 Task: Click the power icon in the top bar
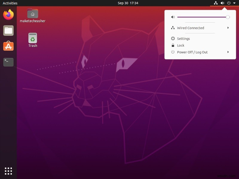tap(228, 3)
